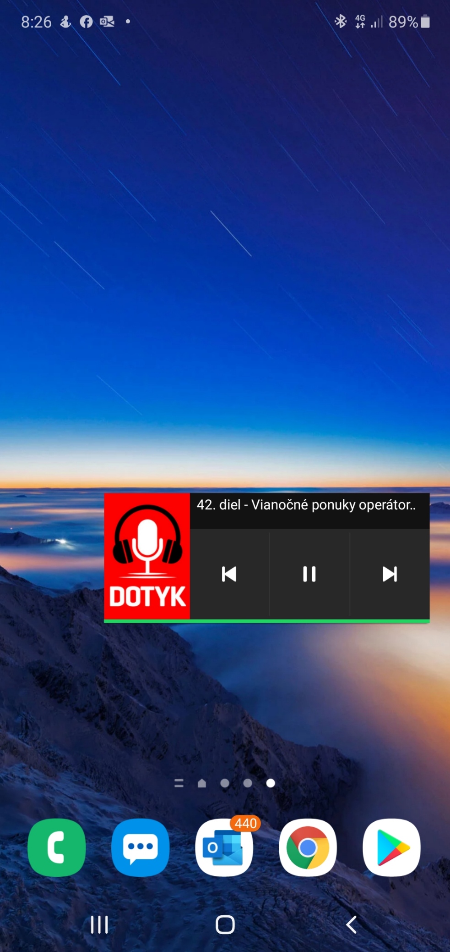
Task: Select the three-line feed page indicator
Action: coord(179,783)
